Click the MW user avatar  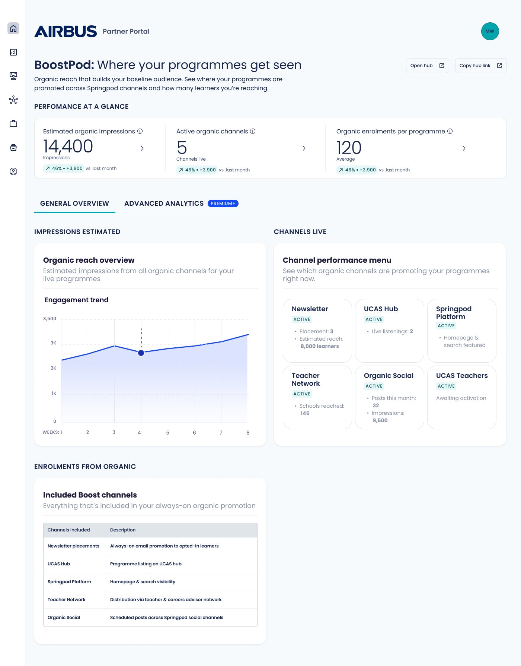tap(490, 31)
